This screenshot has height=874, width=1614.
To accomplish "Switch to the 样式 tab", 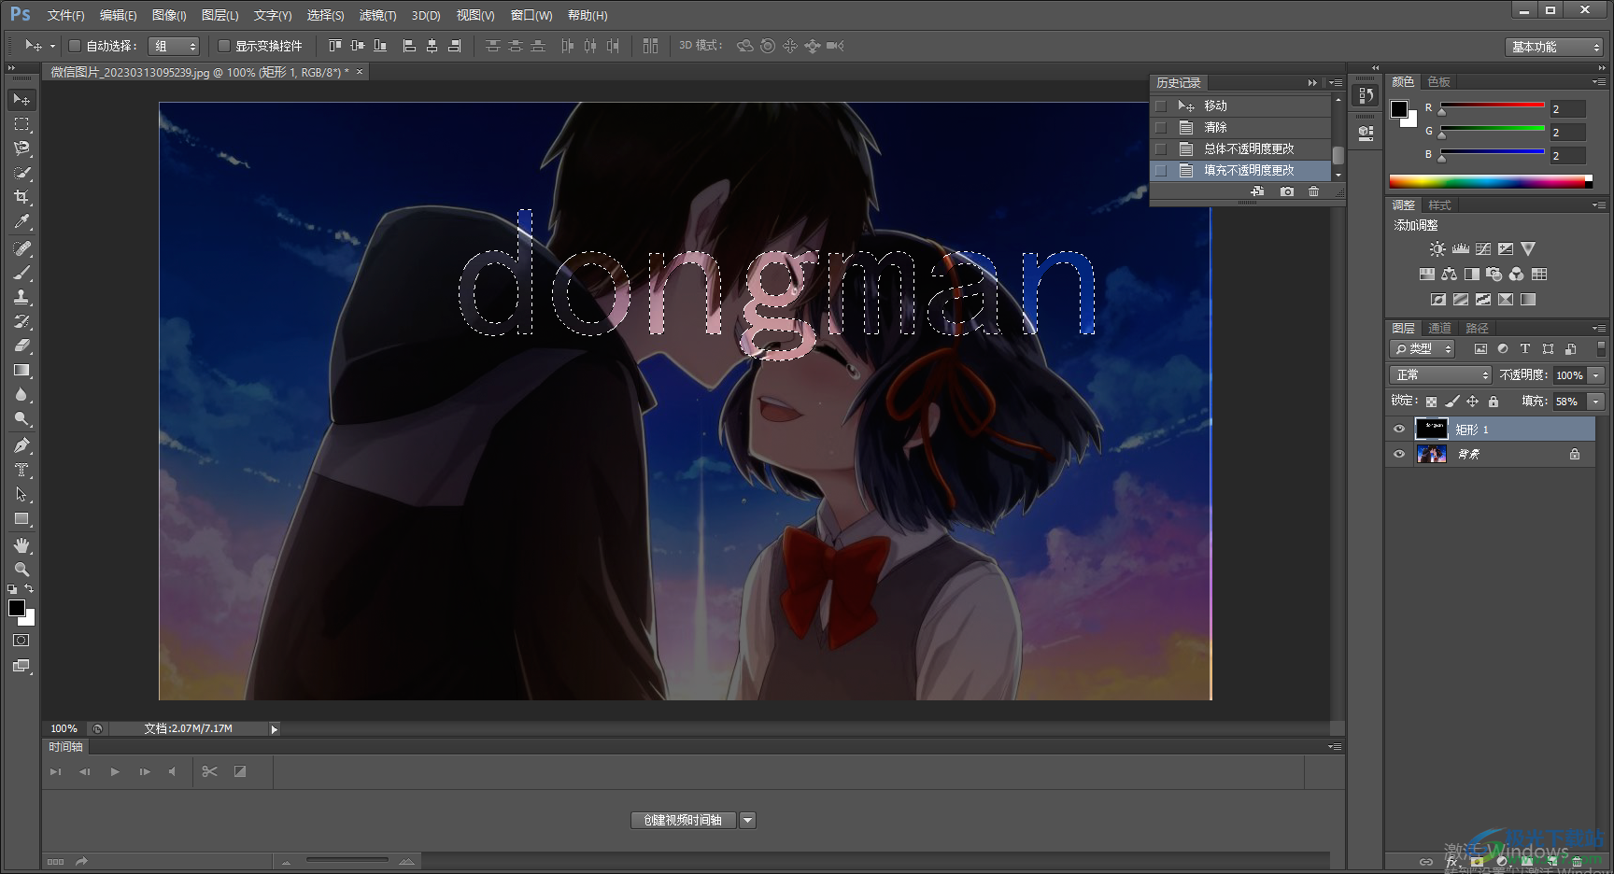I will click(1439, 205).
